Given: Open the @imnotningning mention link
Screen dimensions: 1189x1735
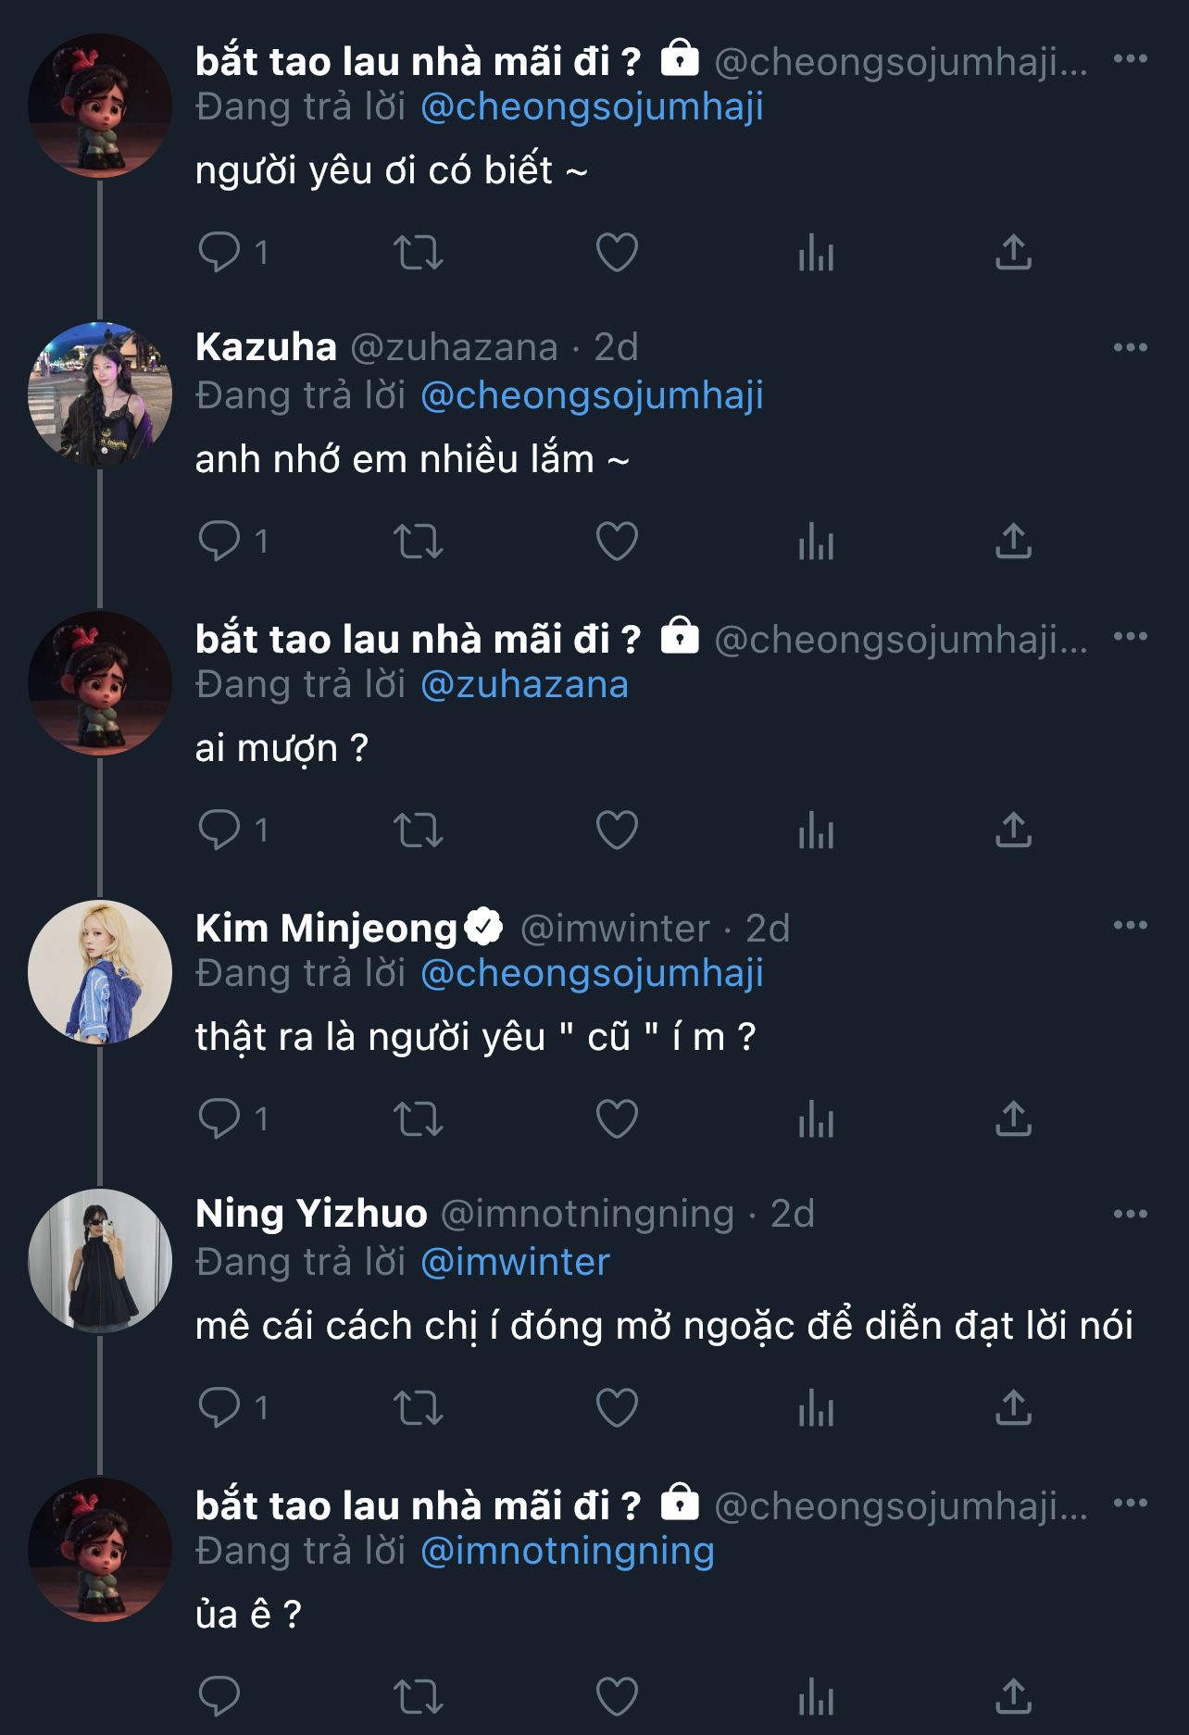Looking at the screenshot, I should [x=567, y=1552].
